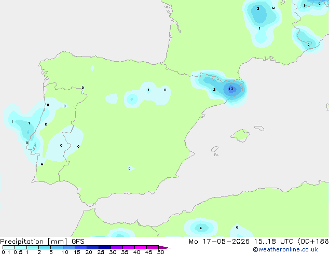Image resolution: width=329 pixels, height=254 pixels.
Task: Click the 'Precipitation [mm] GFS' title text
Action: point(42,242)
